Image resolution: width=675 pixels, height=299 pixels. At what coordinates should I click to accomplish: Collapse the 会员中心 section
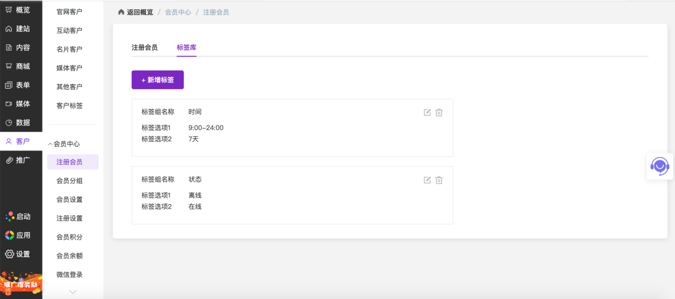[64, 144]
